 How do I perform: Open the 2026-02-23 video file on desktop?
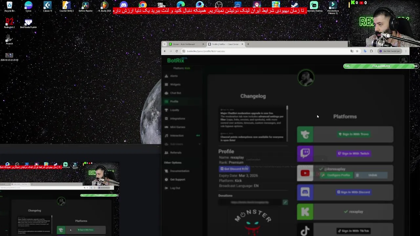[x=9, y=57]
